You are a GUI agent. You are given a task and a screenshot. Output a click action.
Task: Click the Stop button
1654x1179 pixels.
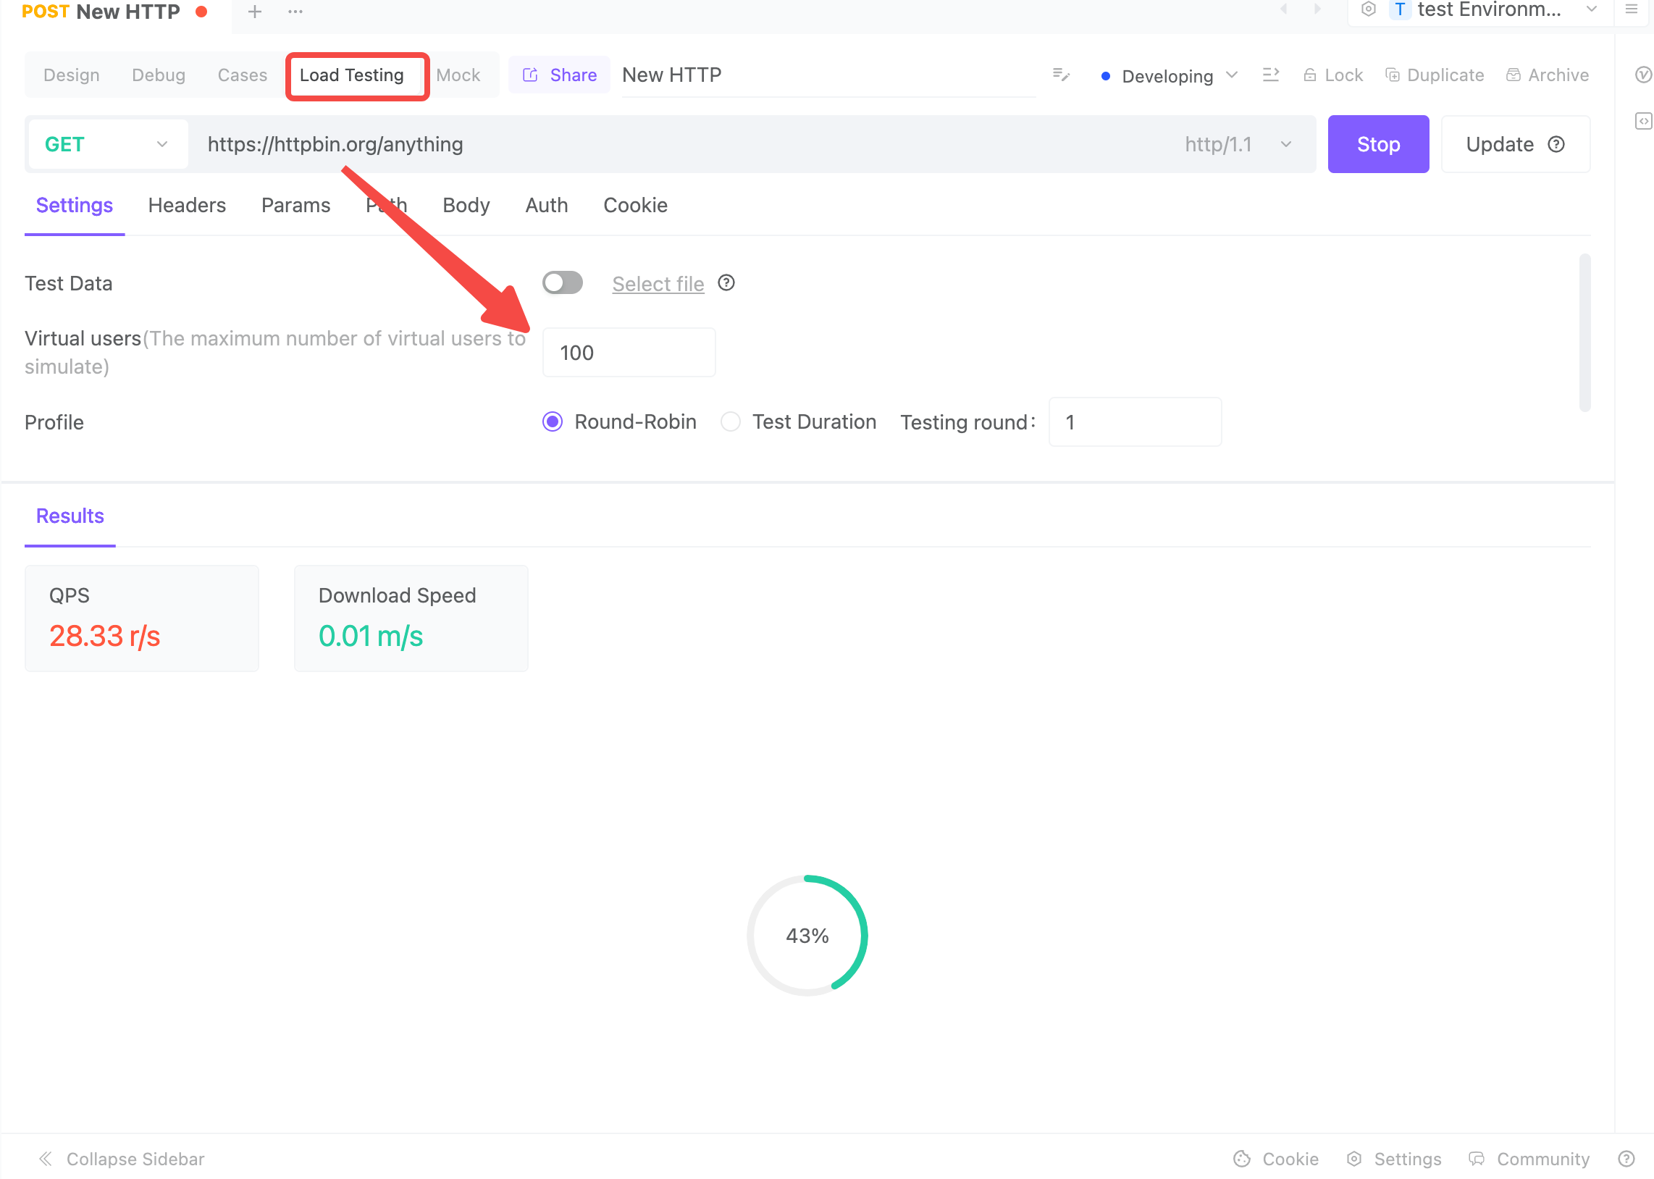click(1379, 144)
